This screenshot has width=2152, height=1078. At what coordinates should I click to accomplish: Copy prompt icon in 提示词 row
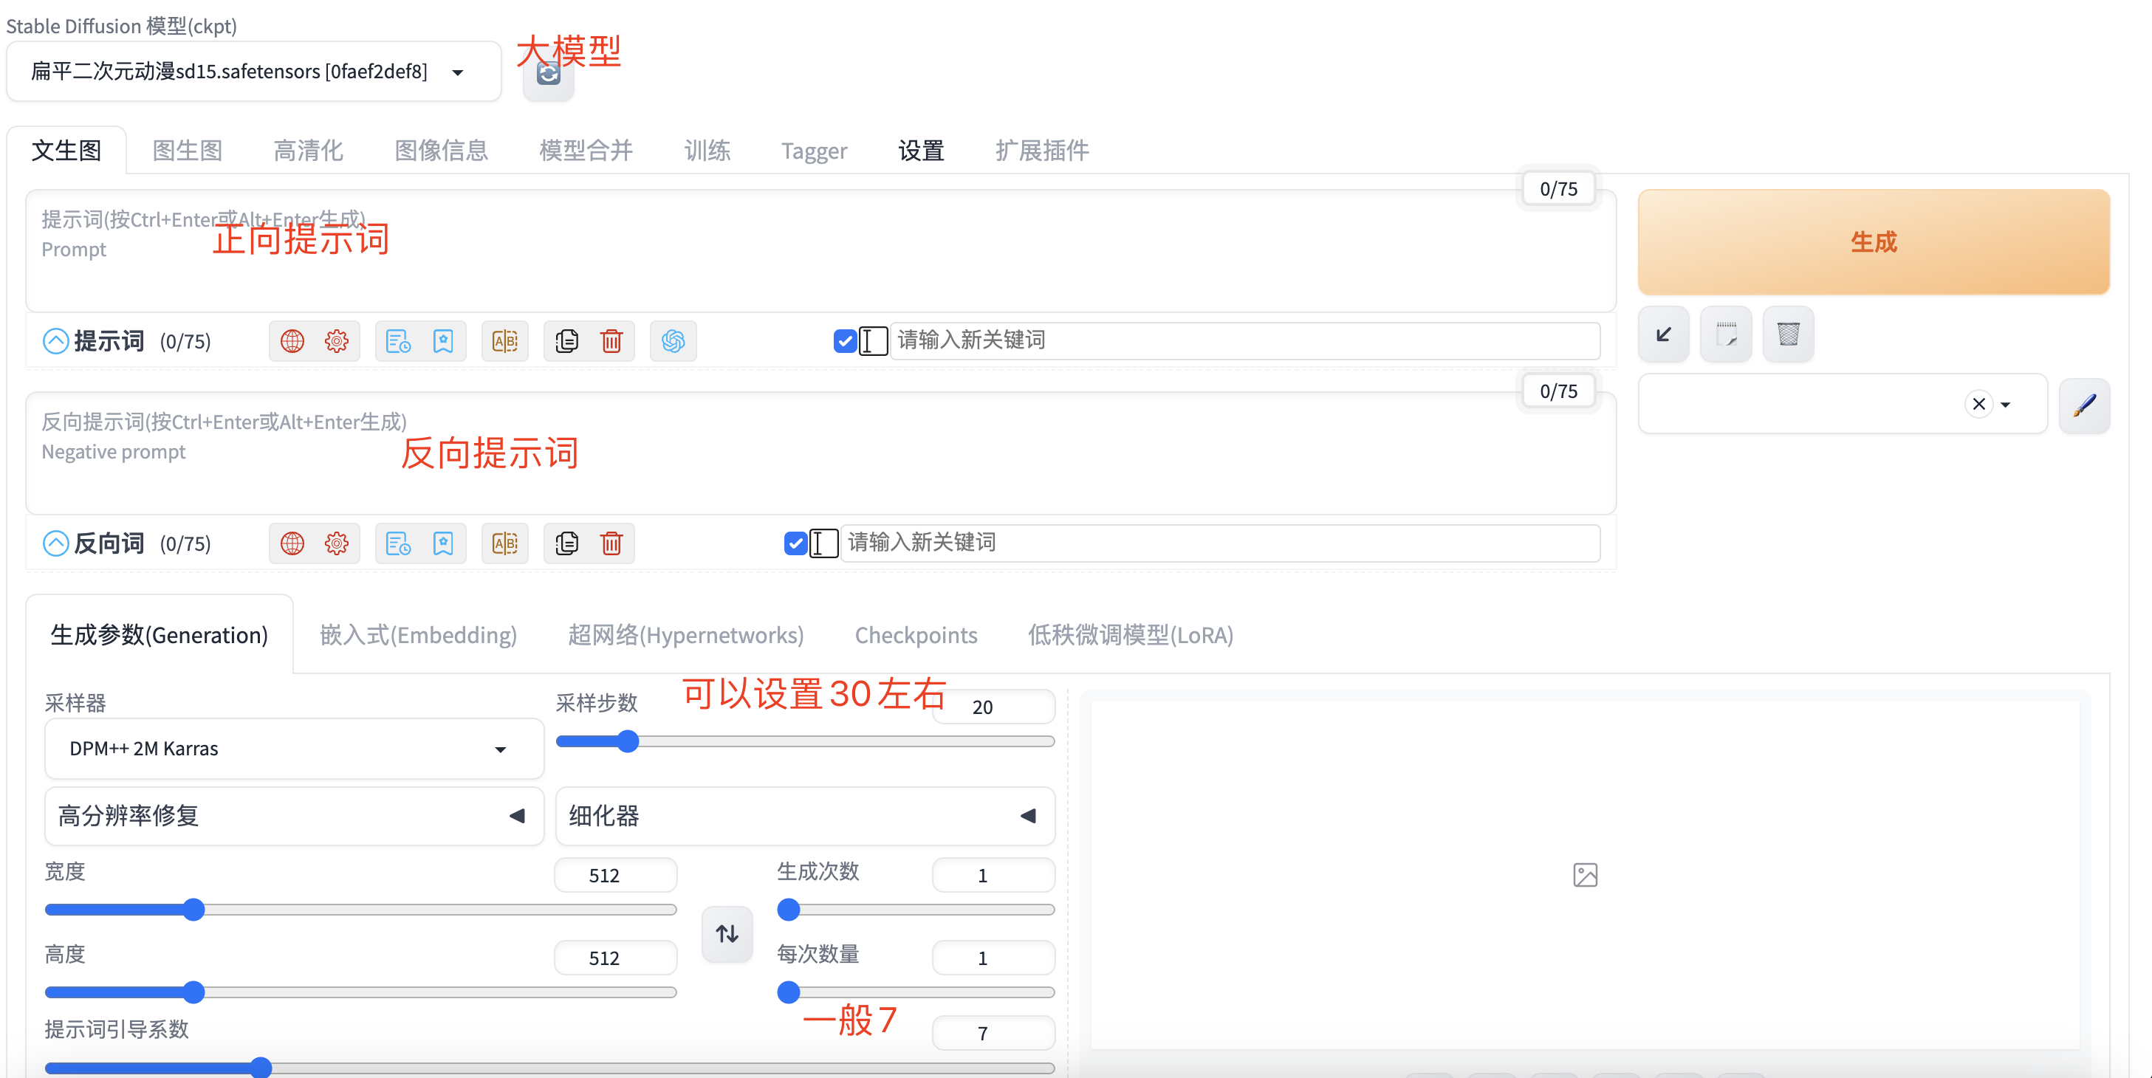(x=567, y=340)
